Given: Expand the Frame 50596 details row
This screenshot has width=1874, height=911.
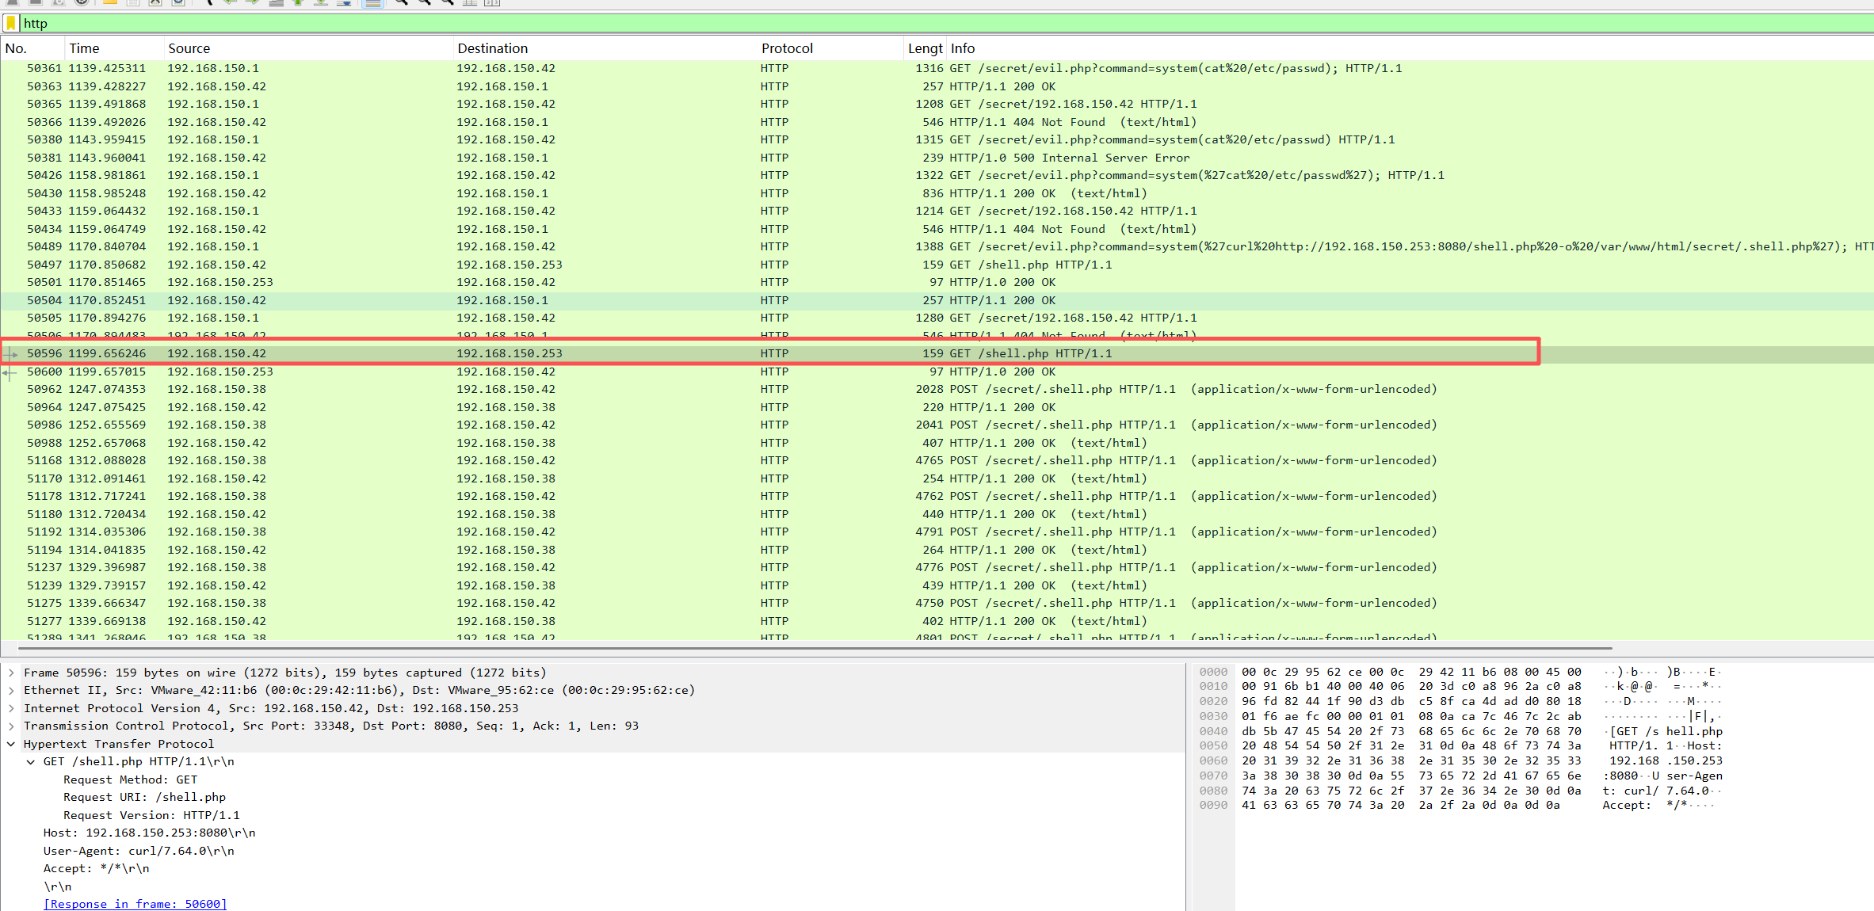Looking at the screenshot, I should (11, 673).
